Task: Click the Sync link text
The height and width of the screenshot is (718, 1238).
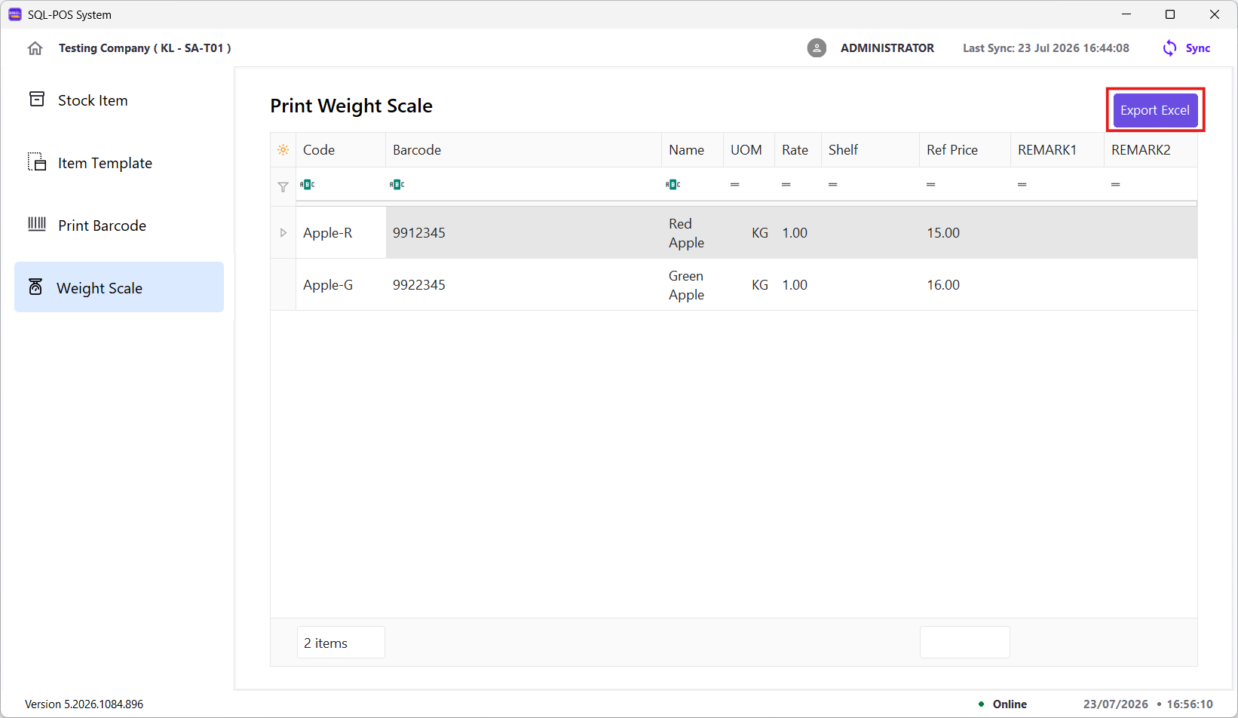Action: [x=1197, y=48]
